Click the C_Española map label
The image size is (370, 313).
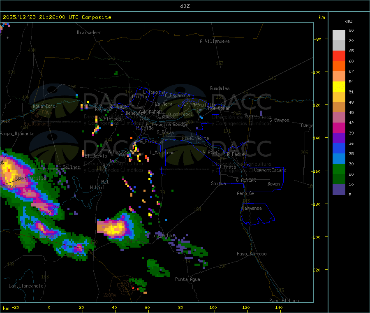(177, 95)
